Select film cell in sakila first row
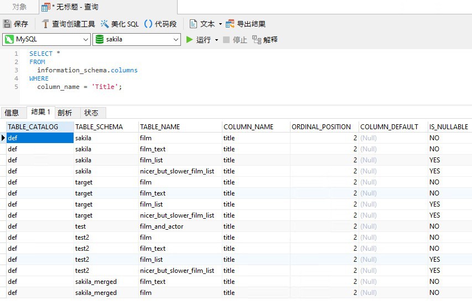The image size is (472, 301). [180, 138]
